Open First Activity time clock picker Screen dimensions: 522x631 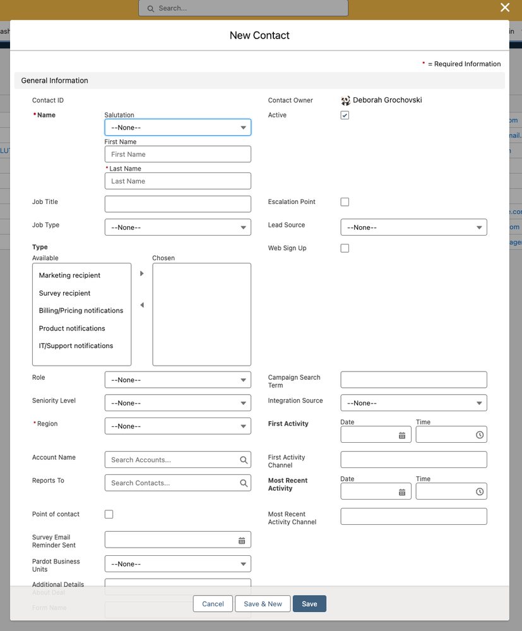[x=479, y=435]
